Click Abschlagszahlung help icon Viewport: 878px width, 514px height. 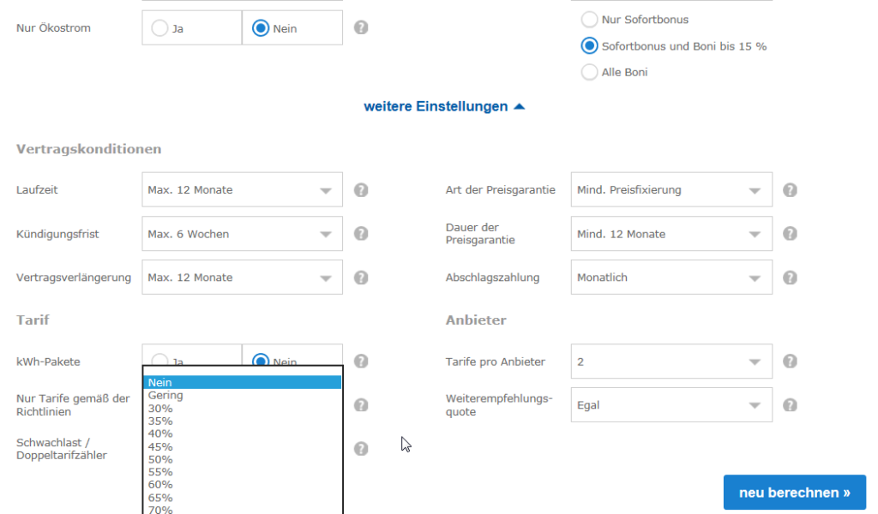790,278
